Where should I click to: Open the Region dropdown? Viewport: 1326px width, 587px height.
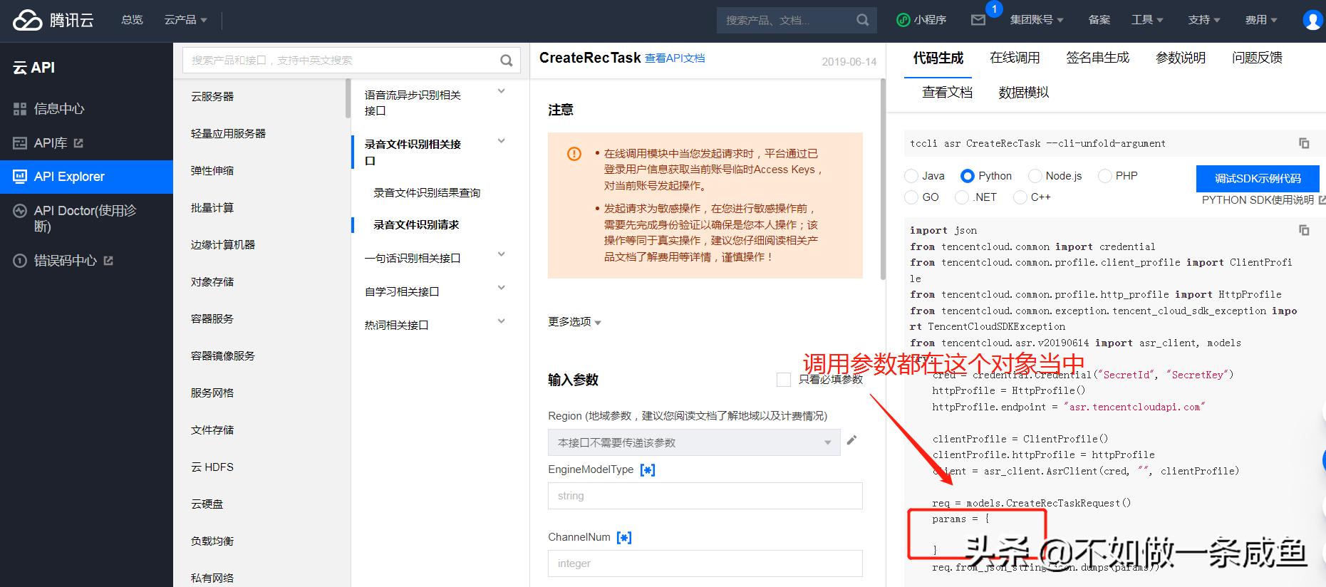(x=694, y=442)
